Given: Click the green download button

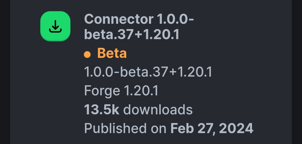Looking at the screenshot, I should [55, 26].
